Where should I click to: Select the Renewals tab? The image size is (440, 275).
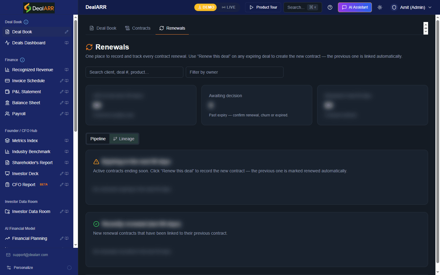click(x=172, y=28)
